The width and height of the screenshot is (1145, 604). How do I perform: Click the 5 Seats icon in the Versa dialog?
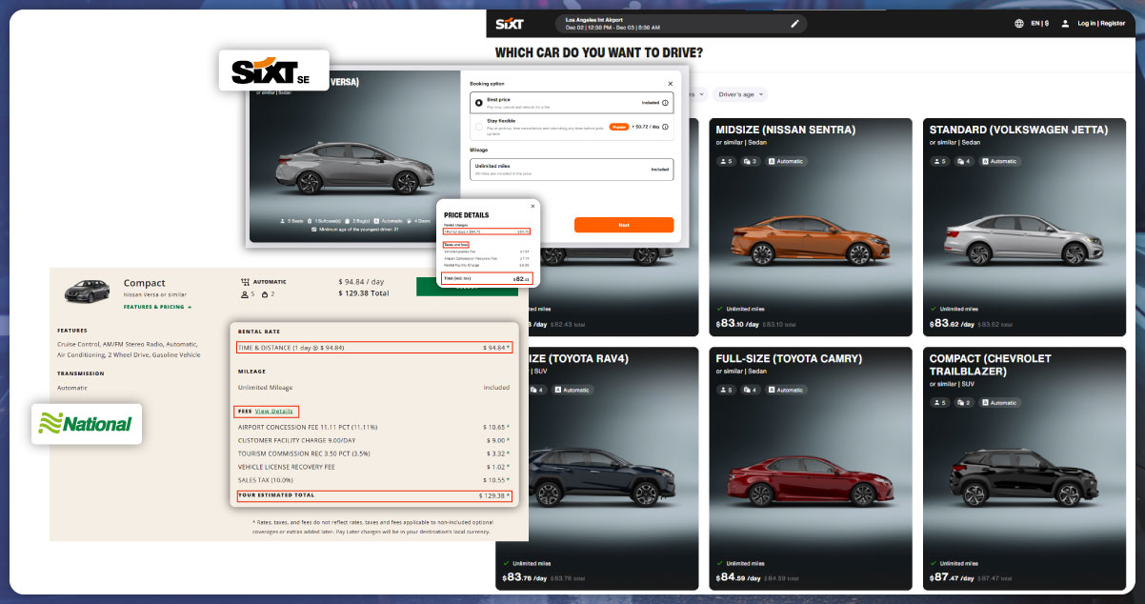pos(284,220)
